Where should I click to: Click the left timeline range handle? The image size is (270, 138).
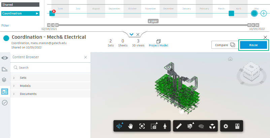57,25
